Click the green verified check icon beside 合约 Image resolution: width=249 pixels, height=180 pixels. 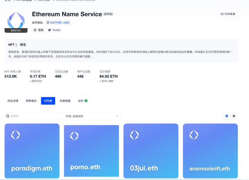[x=86, y=101]
